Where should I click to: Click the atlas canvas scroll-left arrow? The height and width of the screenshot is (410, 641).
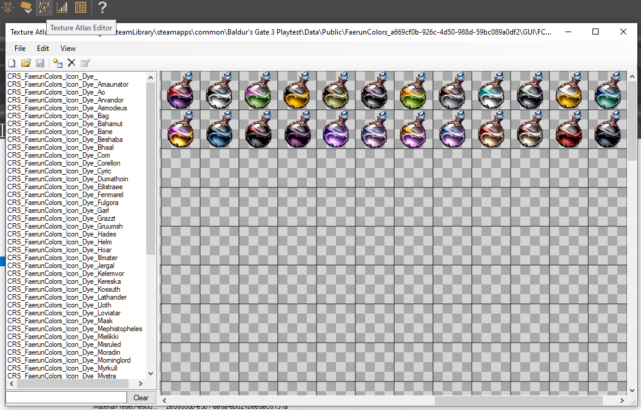(165, 400)
